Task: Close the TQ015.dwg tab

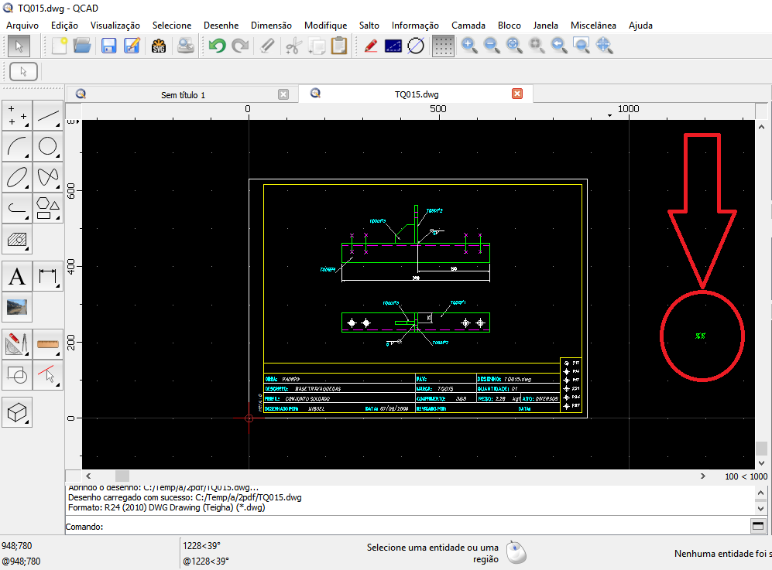Action: pos(517,94)
